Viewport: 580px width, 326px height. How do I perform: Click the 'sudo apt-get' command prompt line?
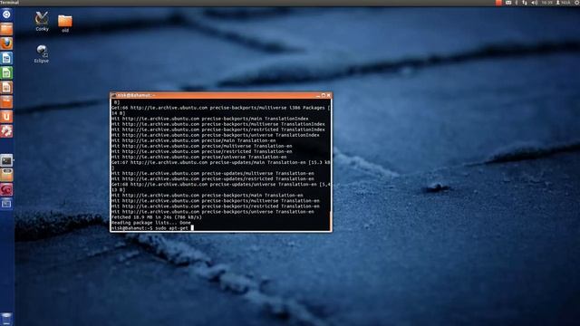coord(152,228)
